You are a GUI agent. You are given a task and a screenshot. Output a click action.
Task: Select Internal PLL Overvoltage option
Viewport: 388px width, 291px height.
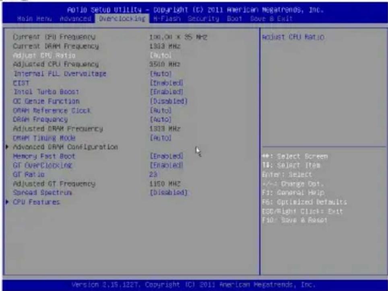[60, 74]
